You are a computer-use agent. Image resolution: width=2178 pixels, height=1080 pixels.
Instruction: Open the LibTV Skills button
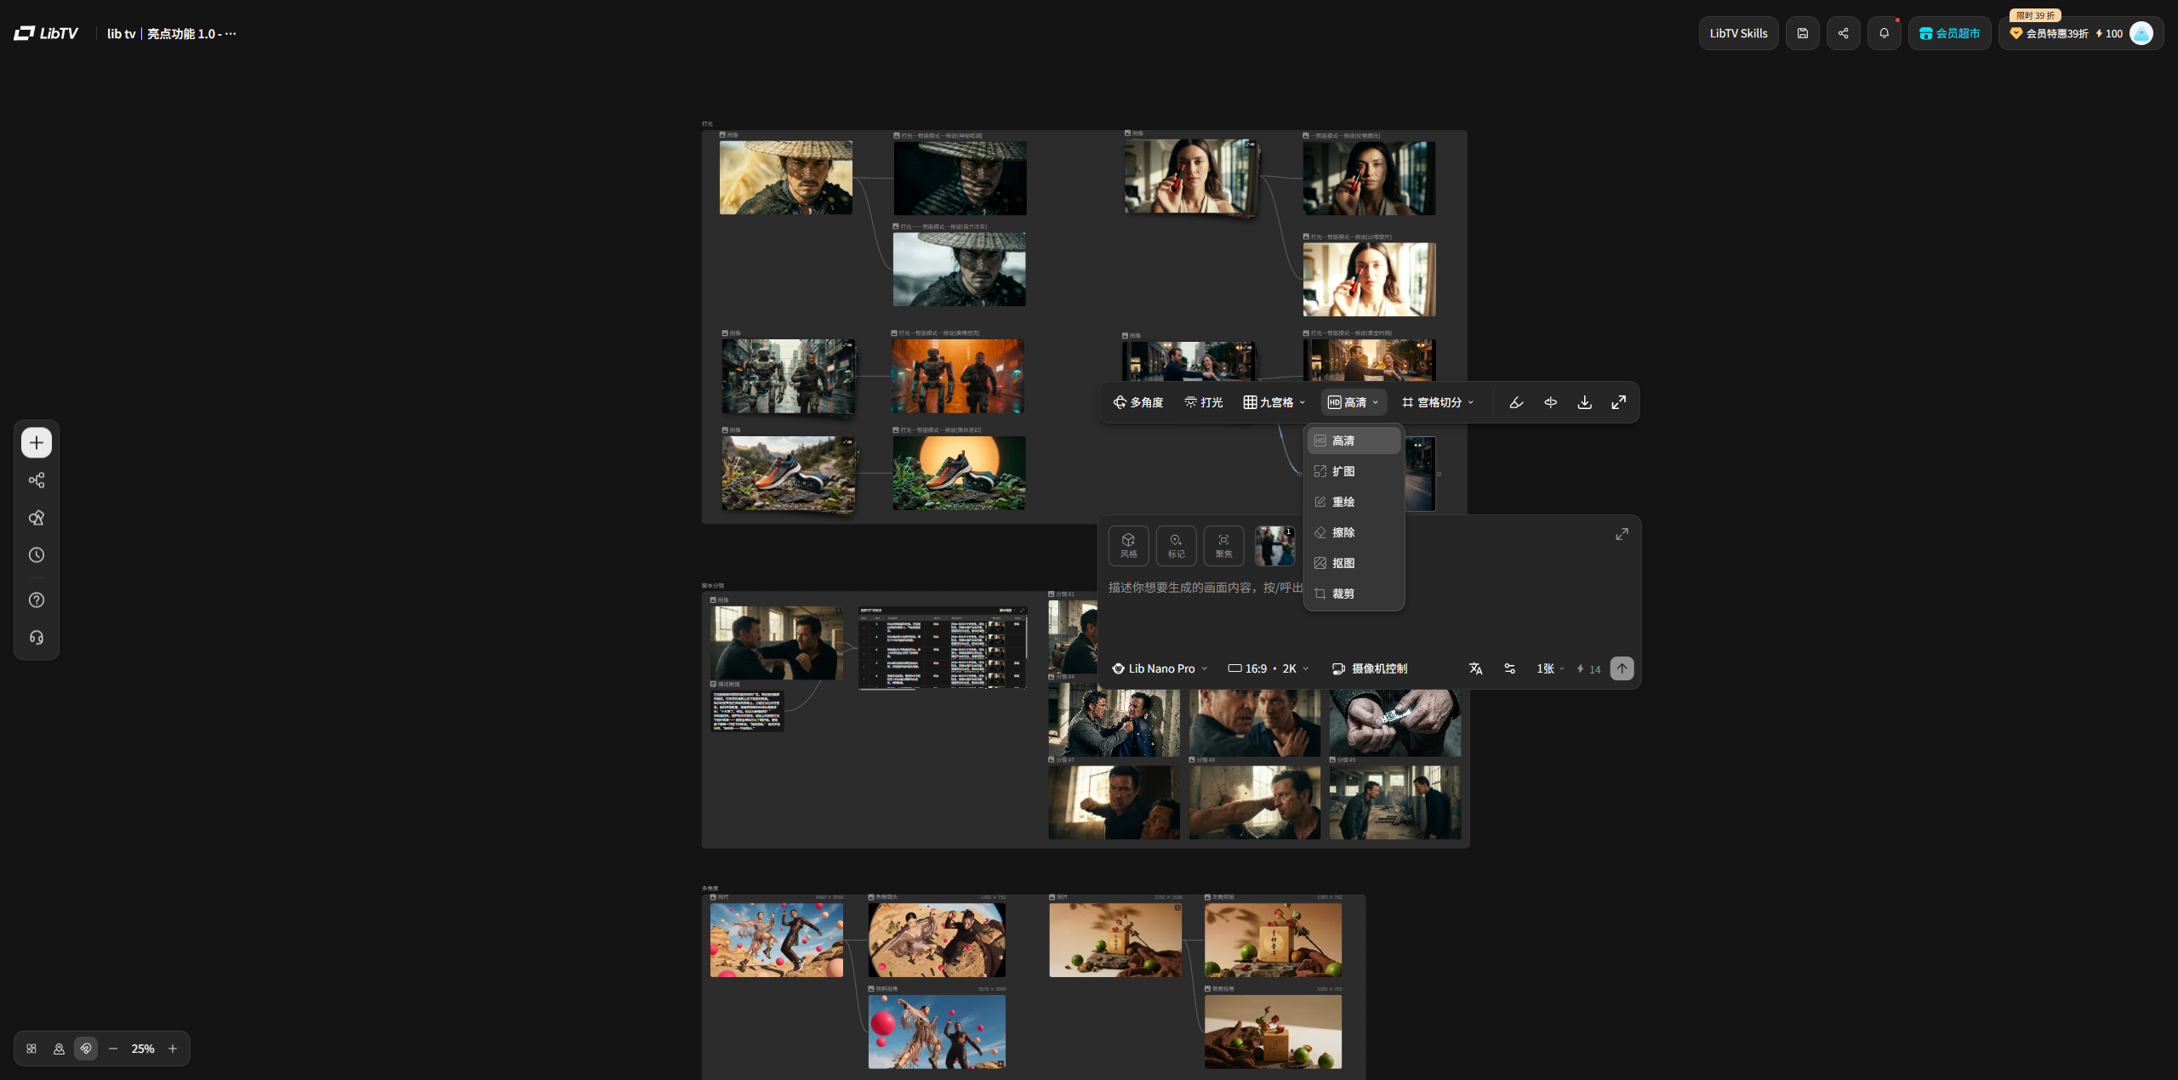pyautogui.click(x=1738, y=33)
